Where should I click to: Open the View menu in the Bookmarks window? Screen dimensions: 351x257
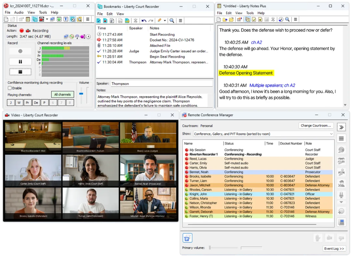click(120, 14)
